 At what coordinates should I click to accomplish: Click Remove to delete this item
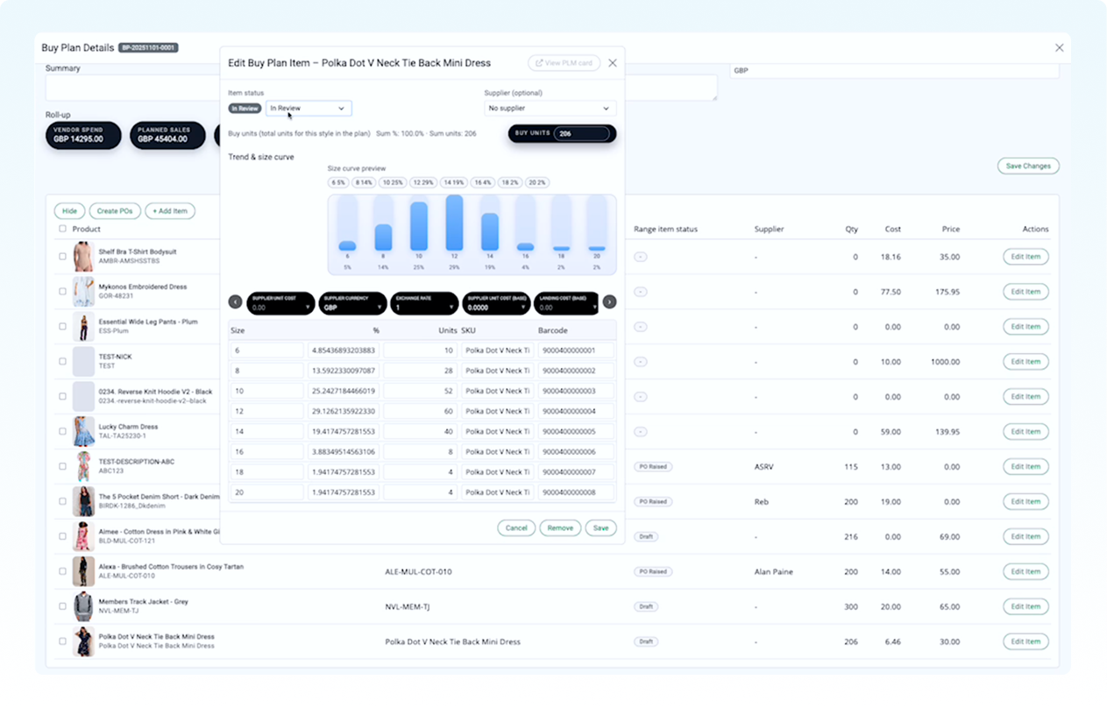click(x=560, y=528)
